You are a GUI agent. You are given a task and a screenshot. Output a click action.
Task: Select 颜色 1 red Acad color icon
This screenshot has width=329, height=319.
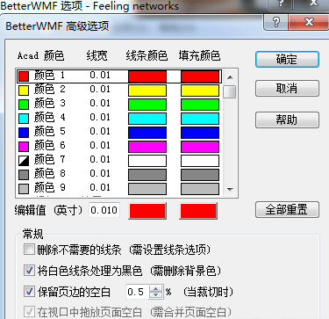click(x=24, y=76)
